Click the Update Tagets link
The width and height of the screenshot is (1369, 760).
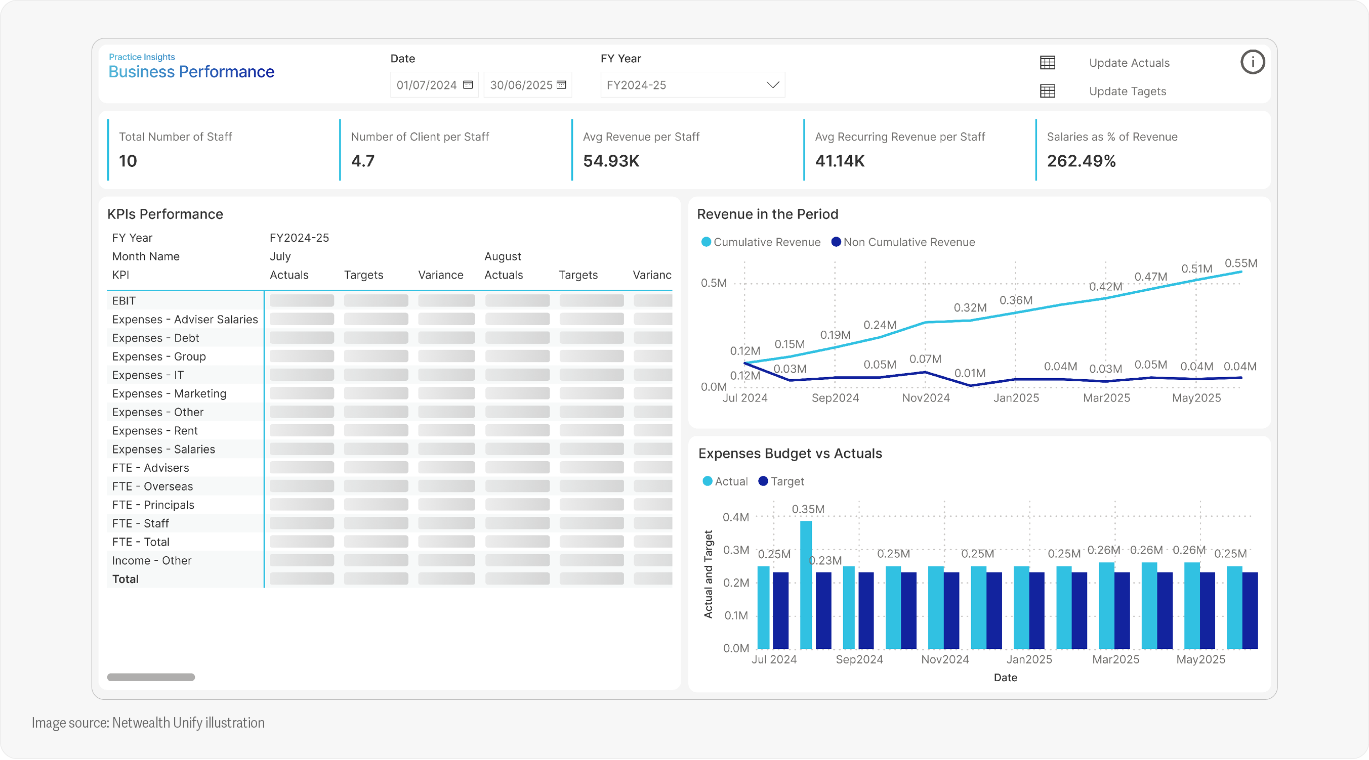point(1127,92)
